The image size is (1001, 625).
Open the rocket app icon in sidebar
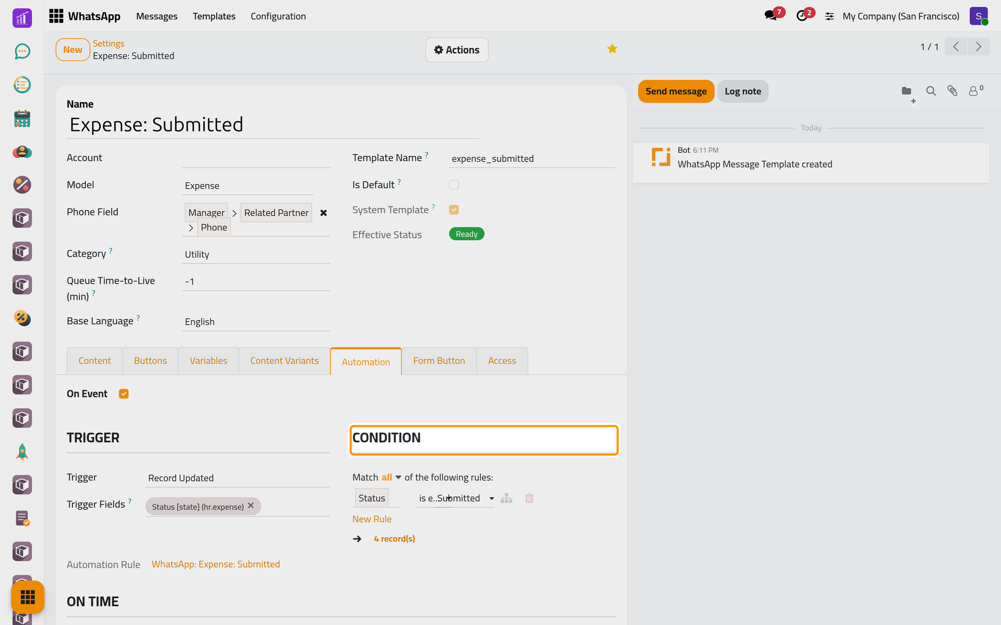pyautogui.click(x=22, y=452)
